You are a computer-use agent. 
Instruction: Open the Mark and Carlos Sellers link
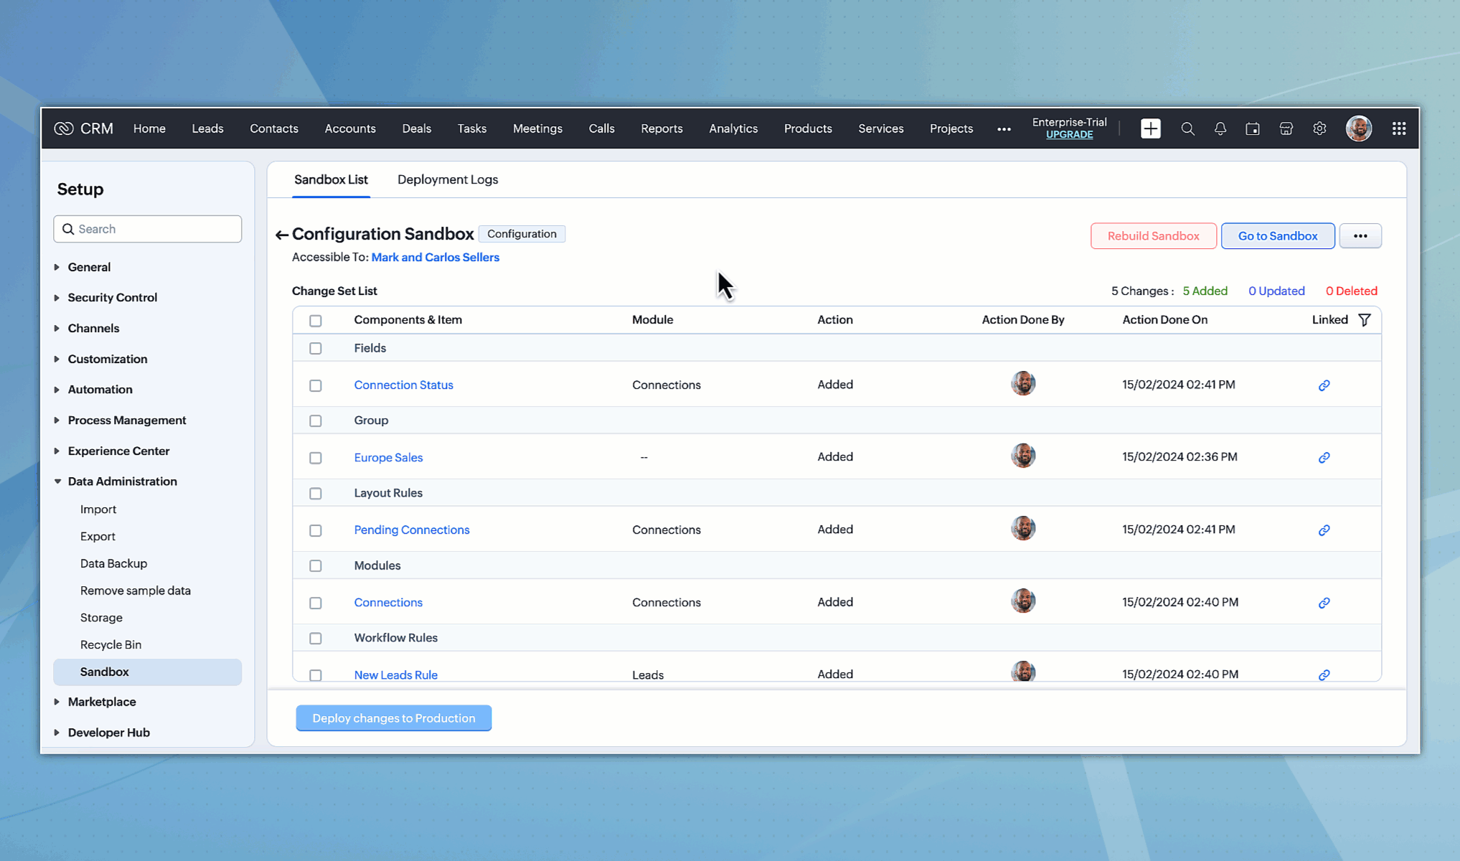point(435,257)
